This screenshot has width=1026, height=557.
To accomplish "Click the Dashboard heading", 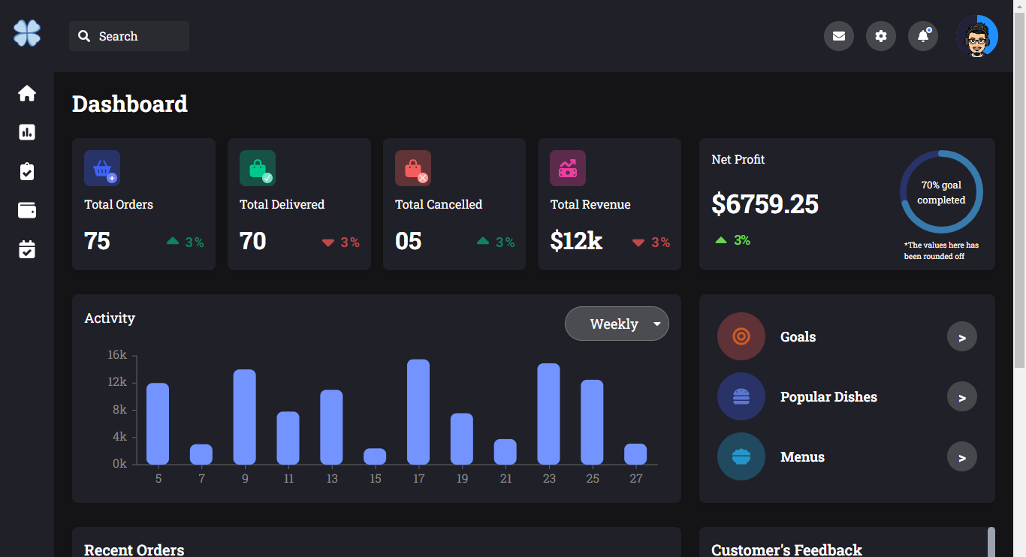I will pos(129,104).
